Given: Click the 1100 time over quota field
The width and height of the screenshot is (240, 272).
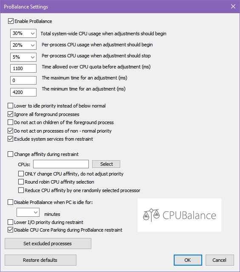Looking at the screenshot, I should coord(23,68).
